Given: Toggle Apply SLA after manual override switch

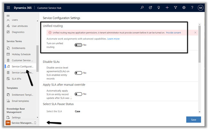Looking at the screenshot, I should 78,94.
